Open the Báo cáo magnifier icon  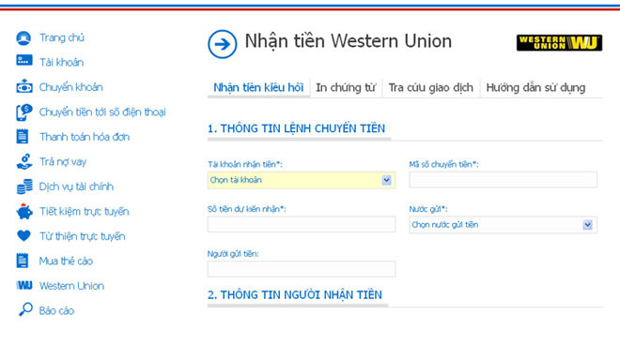point(25,309)
